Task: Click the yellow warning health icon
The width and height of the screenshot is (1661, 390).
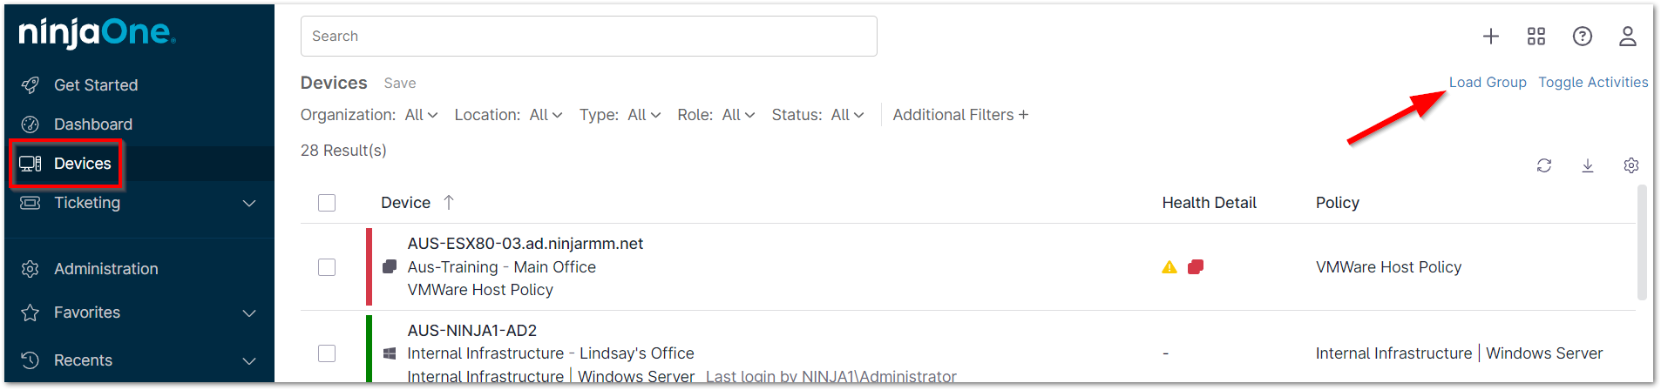Action: pyautogui.click(x=1169, y=267)
